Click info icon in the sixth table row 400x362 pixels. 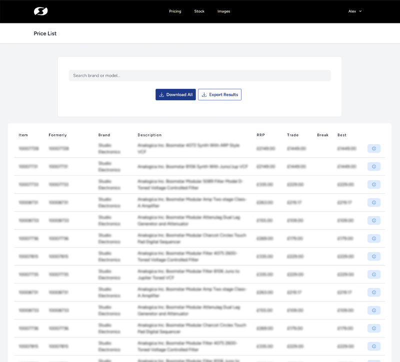click(x=373, y=238)
